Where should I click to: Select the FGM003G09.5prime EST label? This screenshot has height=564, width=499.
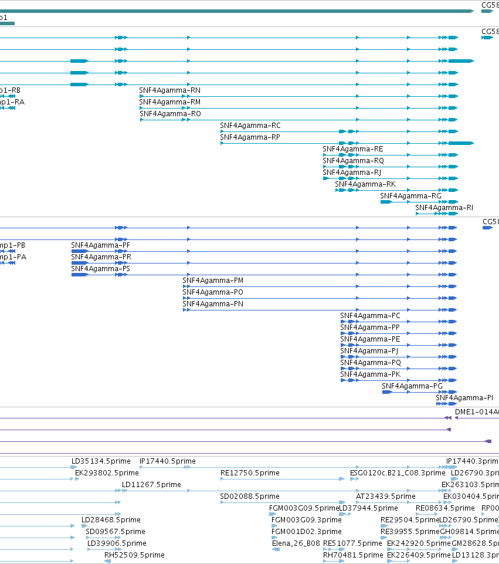[x=304, y=508]
